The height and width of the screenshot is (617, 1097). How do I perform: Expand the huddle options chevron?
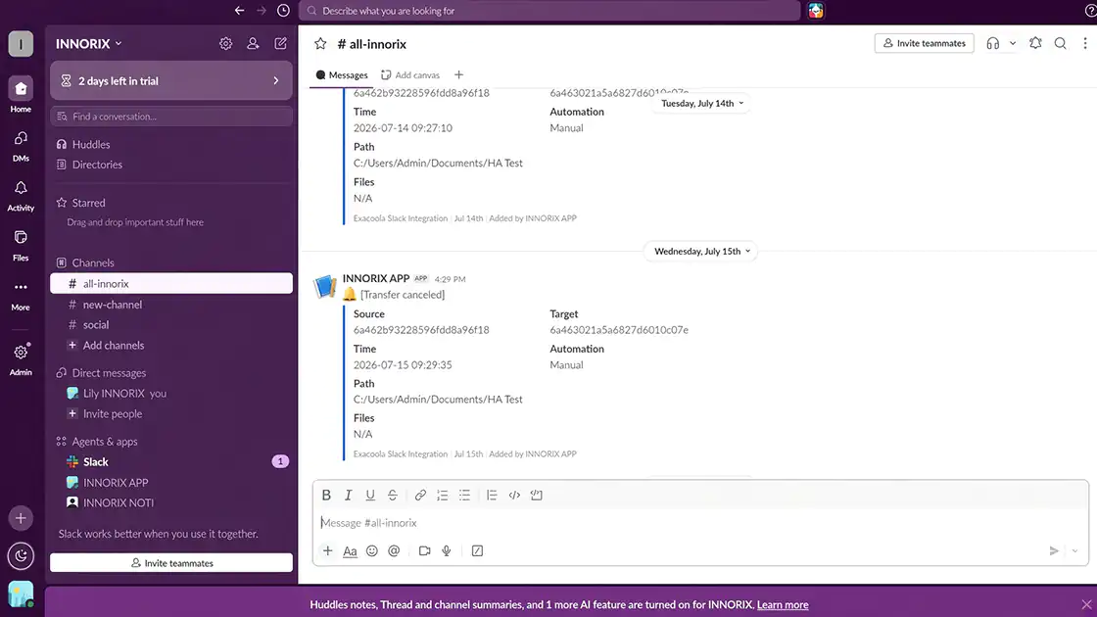coord(1013,43)
